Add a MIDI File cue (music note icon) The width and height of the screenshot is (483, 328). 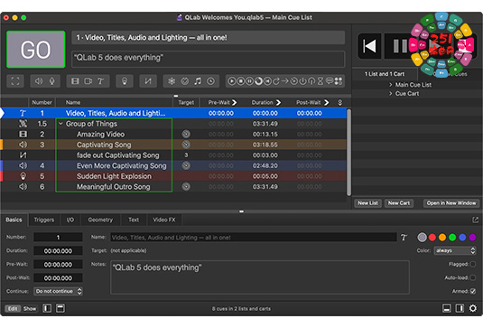(198, 81)
